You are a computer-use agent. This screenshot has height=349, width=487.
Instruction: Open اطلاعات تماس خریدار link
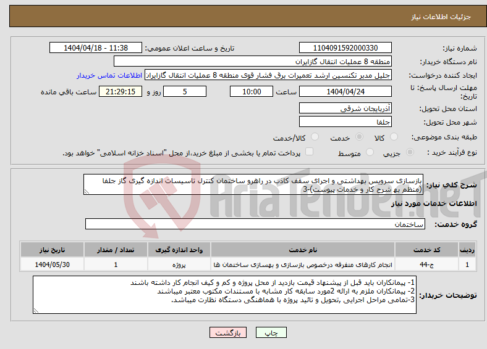pyautogui.click(x=109, y=75)
